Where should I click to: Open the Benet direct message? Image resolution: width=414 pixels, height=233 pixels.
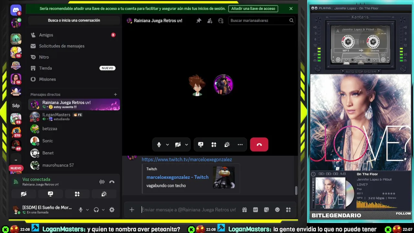[x=74, y=153]
